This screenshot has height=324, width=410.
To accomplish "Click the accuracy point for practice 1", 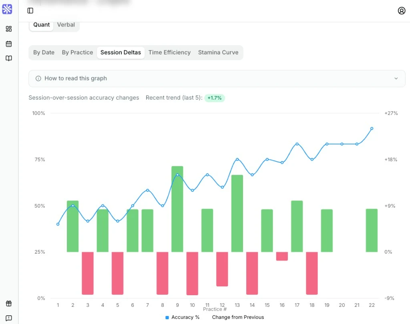I will (x=58, y=224).
